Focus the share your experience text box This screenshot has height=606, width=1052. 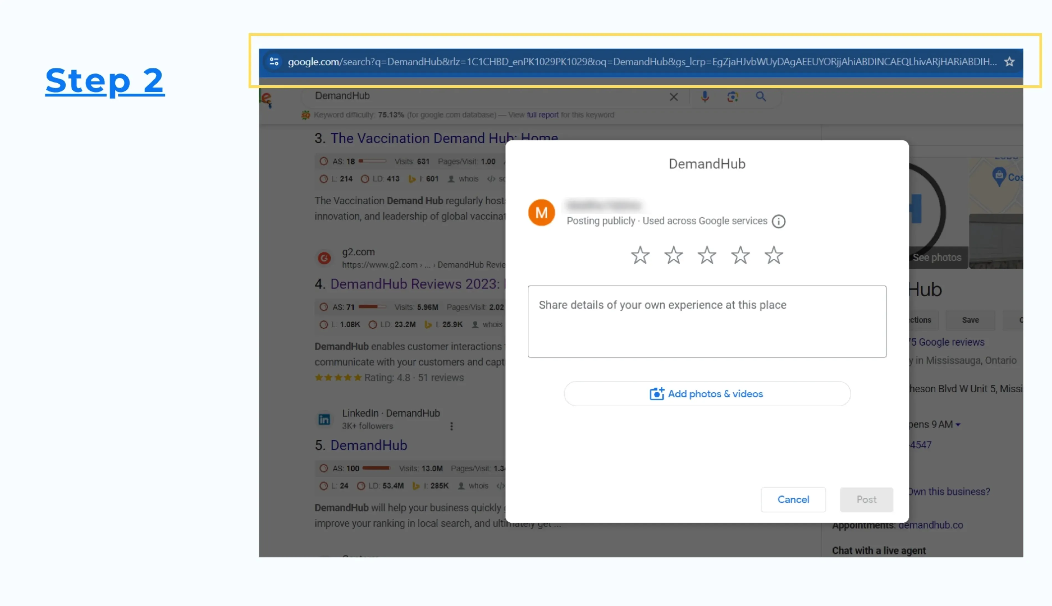707,321
